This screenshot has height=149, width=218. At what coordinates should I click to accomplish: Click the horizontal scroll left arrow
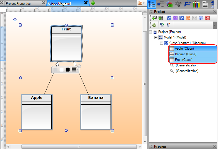tap(8, 146)
